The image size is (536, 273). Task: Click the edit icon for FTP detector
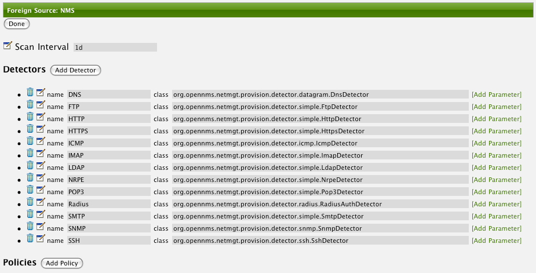pyautogui.click(x=41, y=104)
